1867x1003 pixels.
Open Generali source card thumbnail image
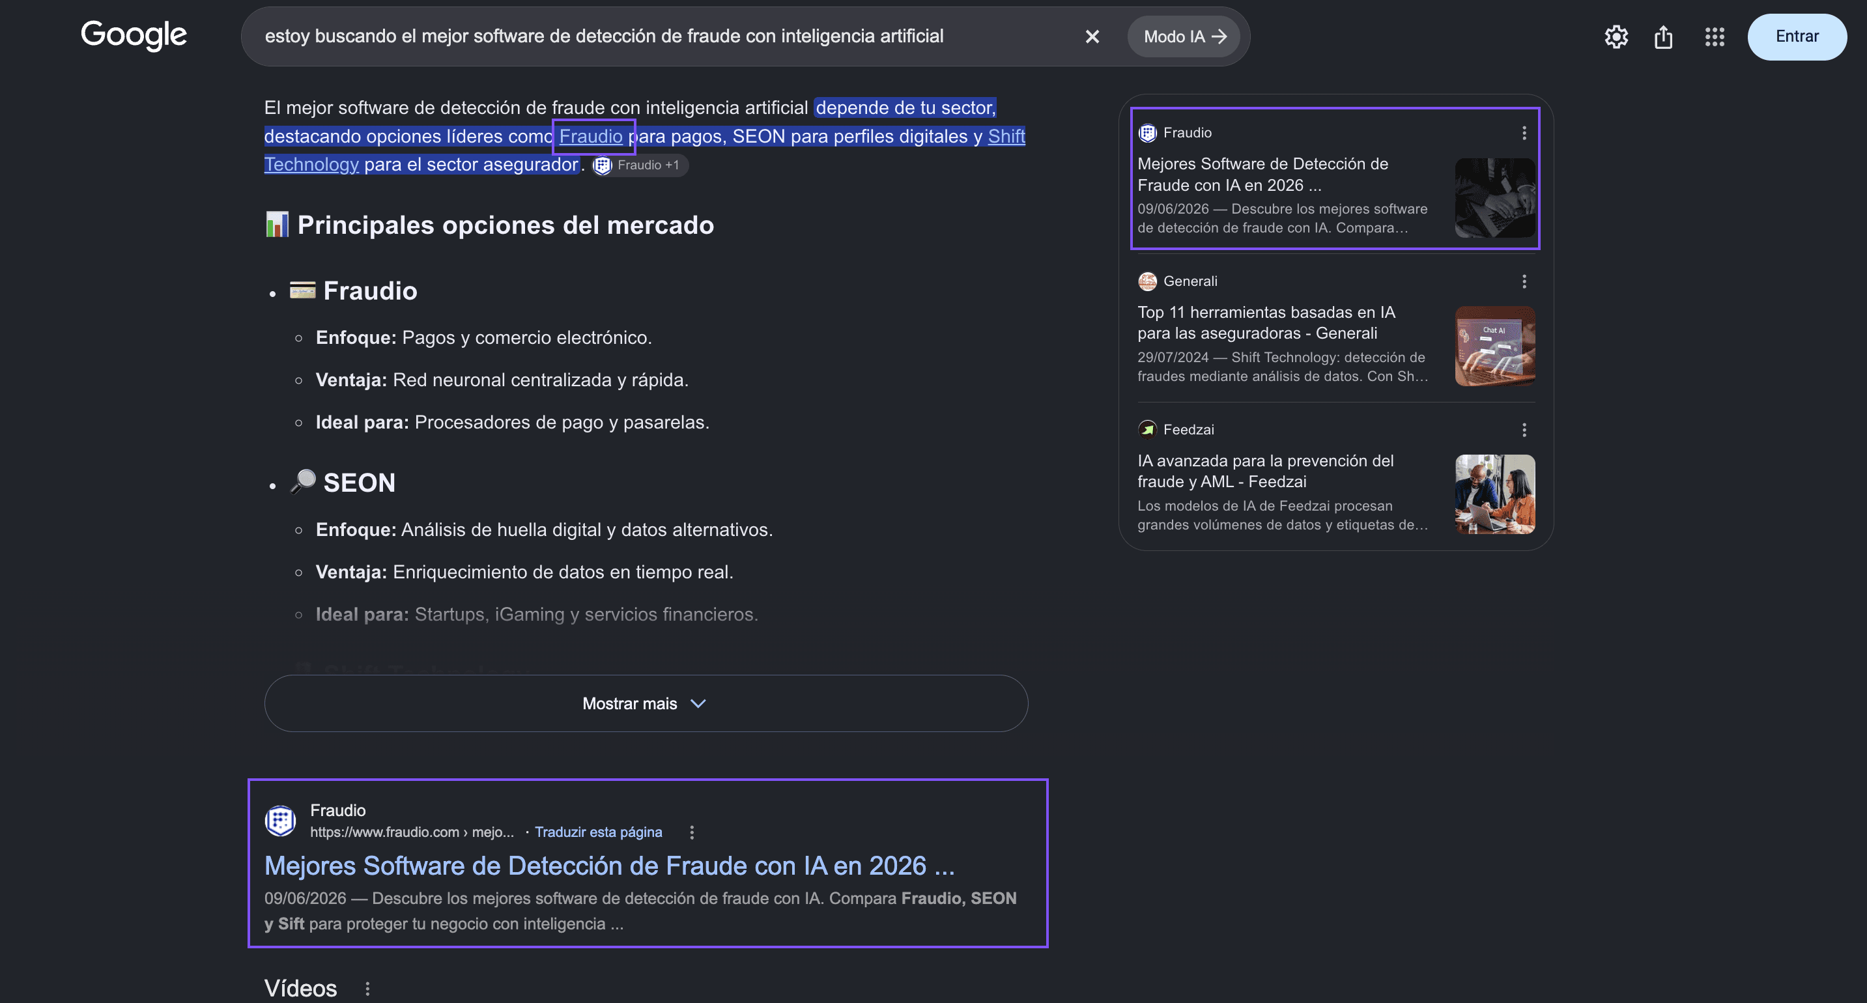[1494, 346]
